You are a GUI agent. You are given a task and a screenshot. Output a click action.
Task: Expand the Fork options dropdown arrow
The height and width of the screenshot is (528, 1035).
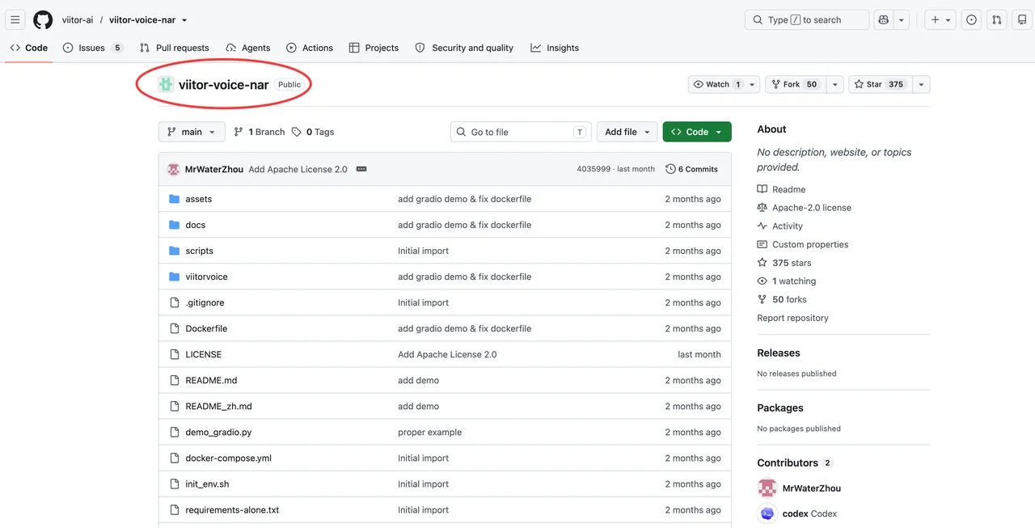coord(834,84)
